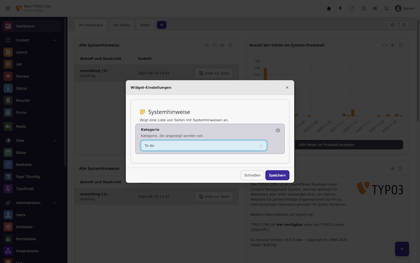Open the Layout module in sidebar
This screenshot has width=420, height=263.
coord(22,52)
